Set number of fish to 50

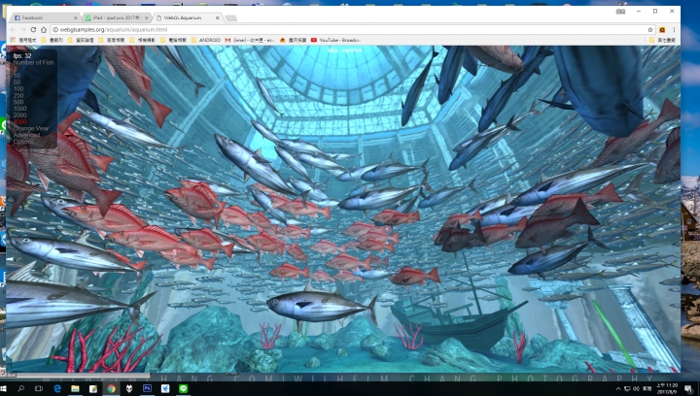coord(17,82)
